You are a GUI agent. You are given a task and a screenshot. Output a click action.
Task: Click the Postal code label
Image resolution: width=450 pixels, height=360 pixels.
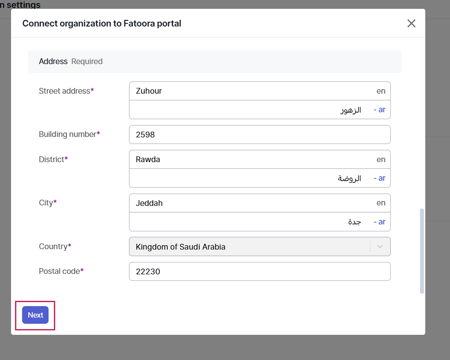[x=59, y=271]
